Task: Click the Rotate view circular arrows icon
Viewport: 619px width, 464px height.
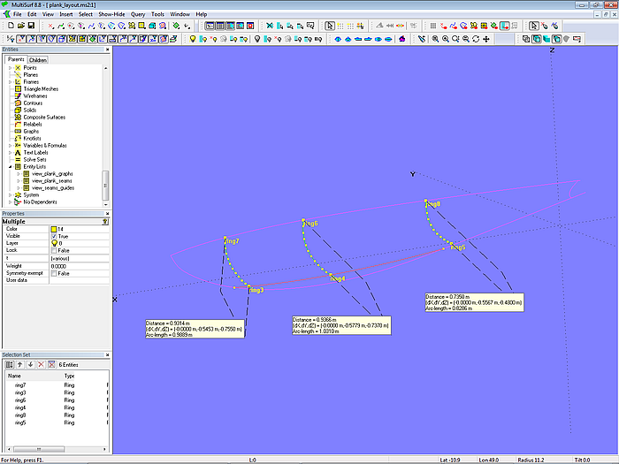Action: click(476, 39)
